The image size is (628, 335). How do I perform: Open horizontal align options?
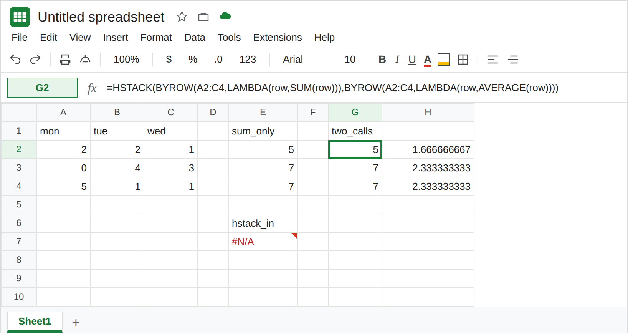click(x=493, y=60)
